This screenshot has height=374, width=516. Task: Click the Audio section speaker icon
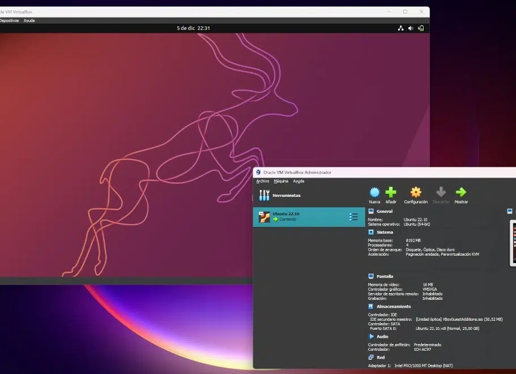[x=371, y=337]
